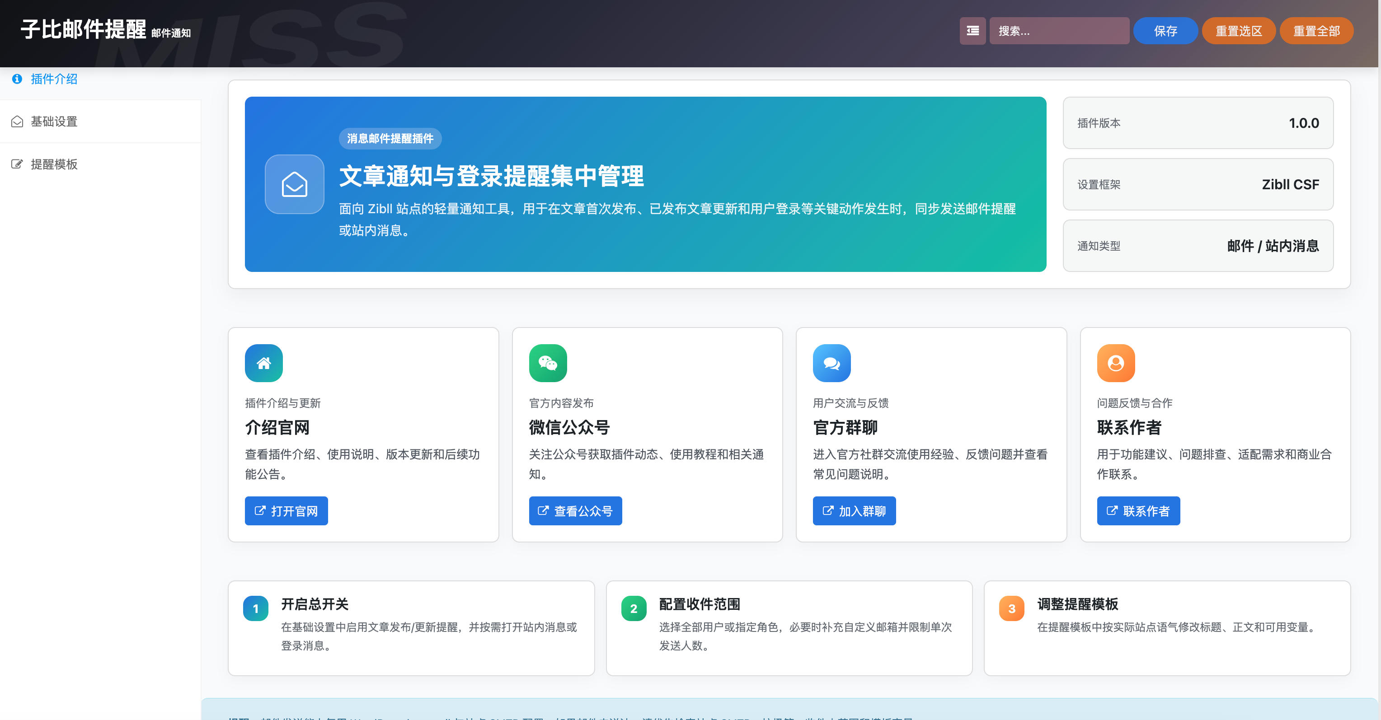
Task: Click the 介绍官网 card title
Action: point(277,427)
